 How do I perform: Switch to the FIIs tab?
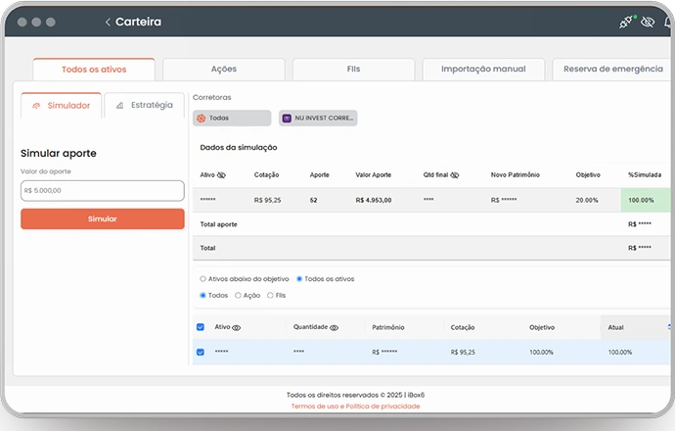point(353,69)
